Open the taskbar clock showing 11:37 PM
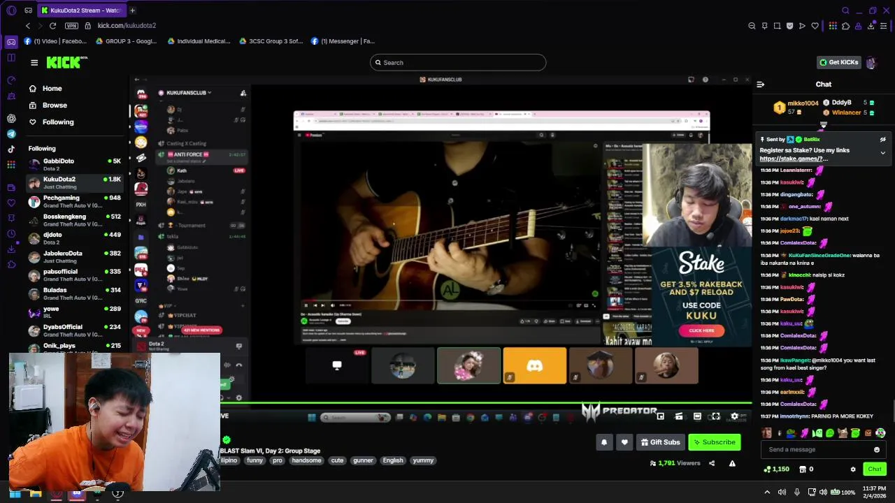Viewport: 895px width, 503px height. pos(874,492)
